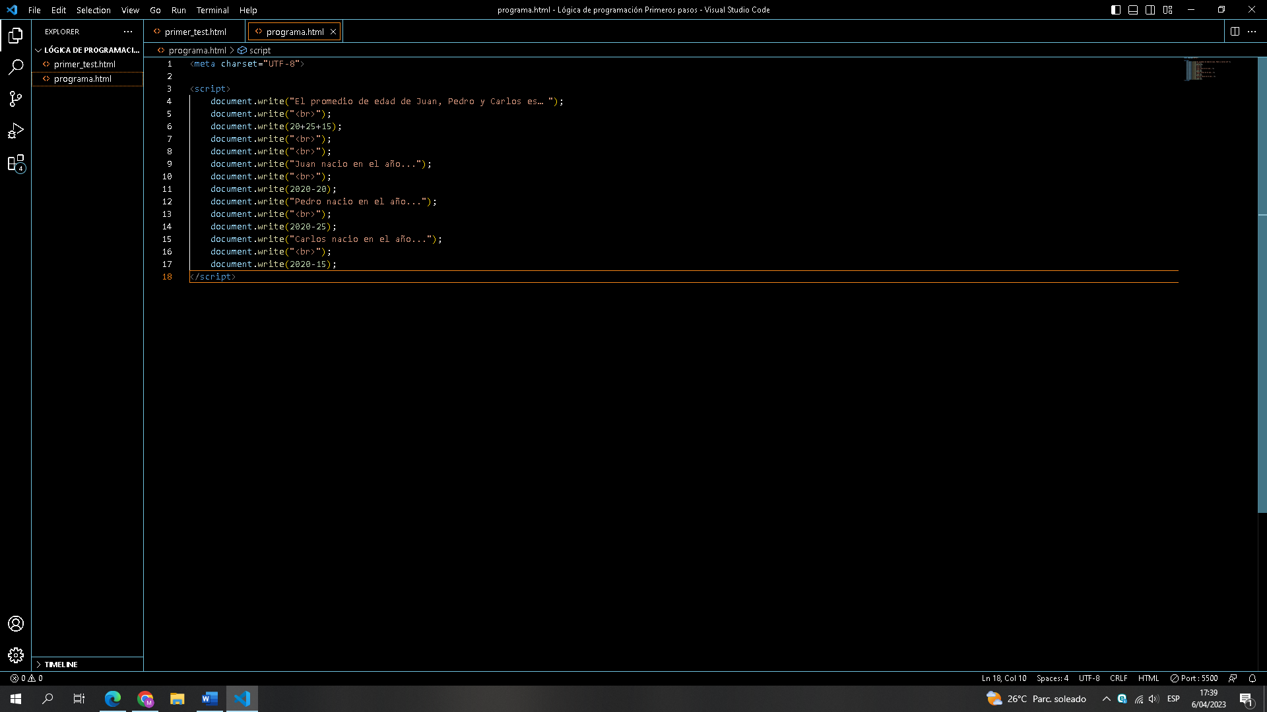Click the Port: 5500 Live Server status
This screenshot has width=1267, height=712.
point(1194,678)
